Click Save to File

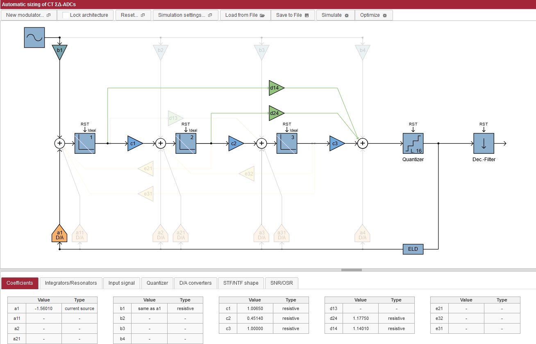pyautogui.click(x=293, y=15)
